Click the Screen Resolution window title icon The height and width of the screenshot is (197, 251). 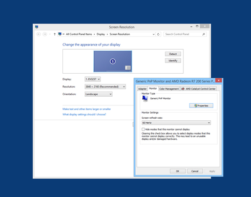pyautogui.click(x=36, y=27)
